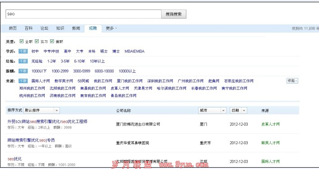Filter experience by 6-10年
Screen dimensions: 319x169
pos(79,61)
